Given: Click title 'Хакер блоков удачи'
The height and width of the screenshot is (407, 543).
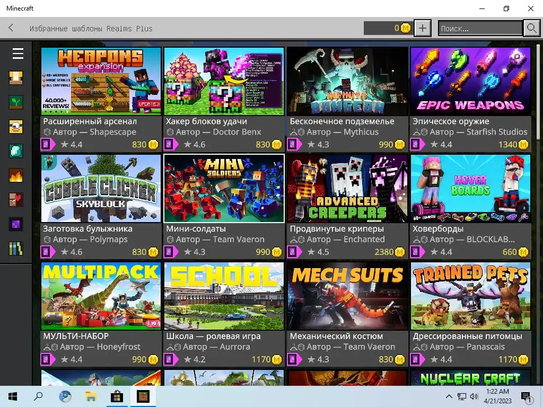Looking at the screenshot, I should (206, 121).
